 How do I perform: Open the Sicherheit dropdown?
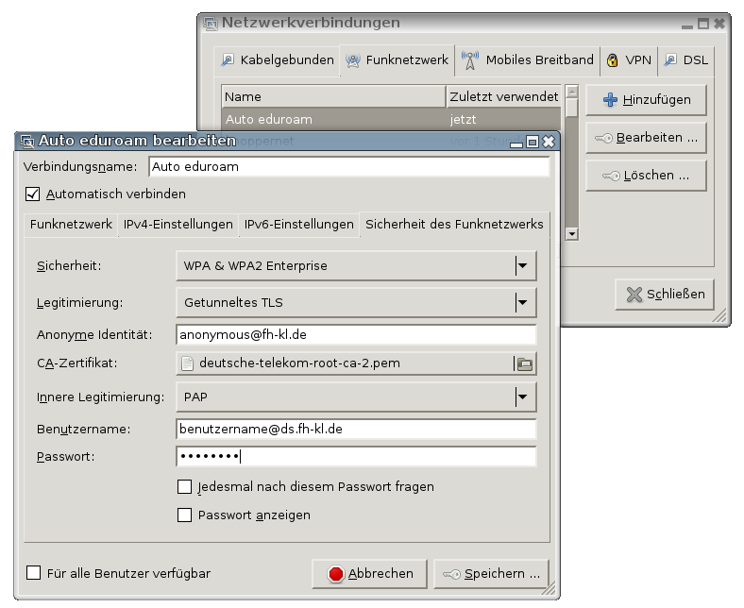pos(356,266)
